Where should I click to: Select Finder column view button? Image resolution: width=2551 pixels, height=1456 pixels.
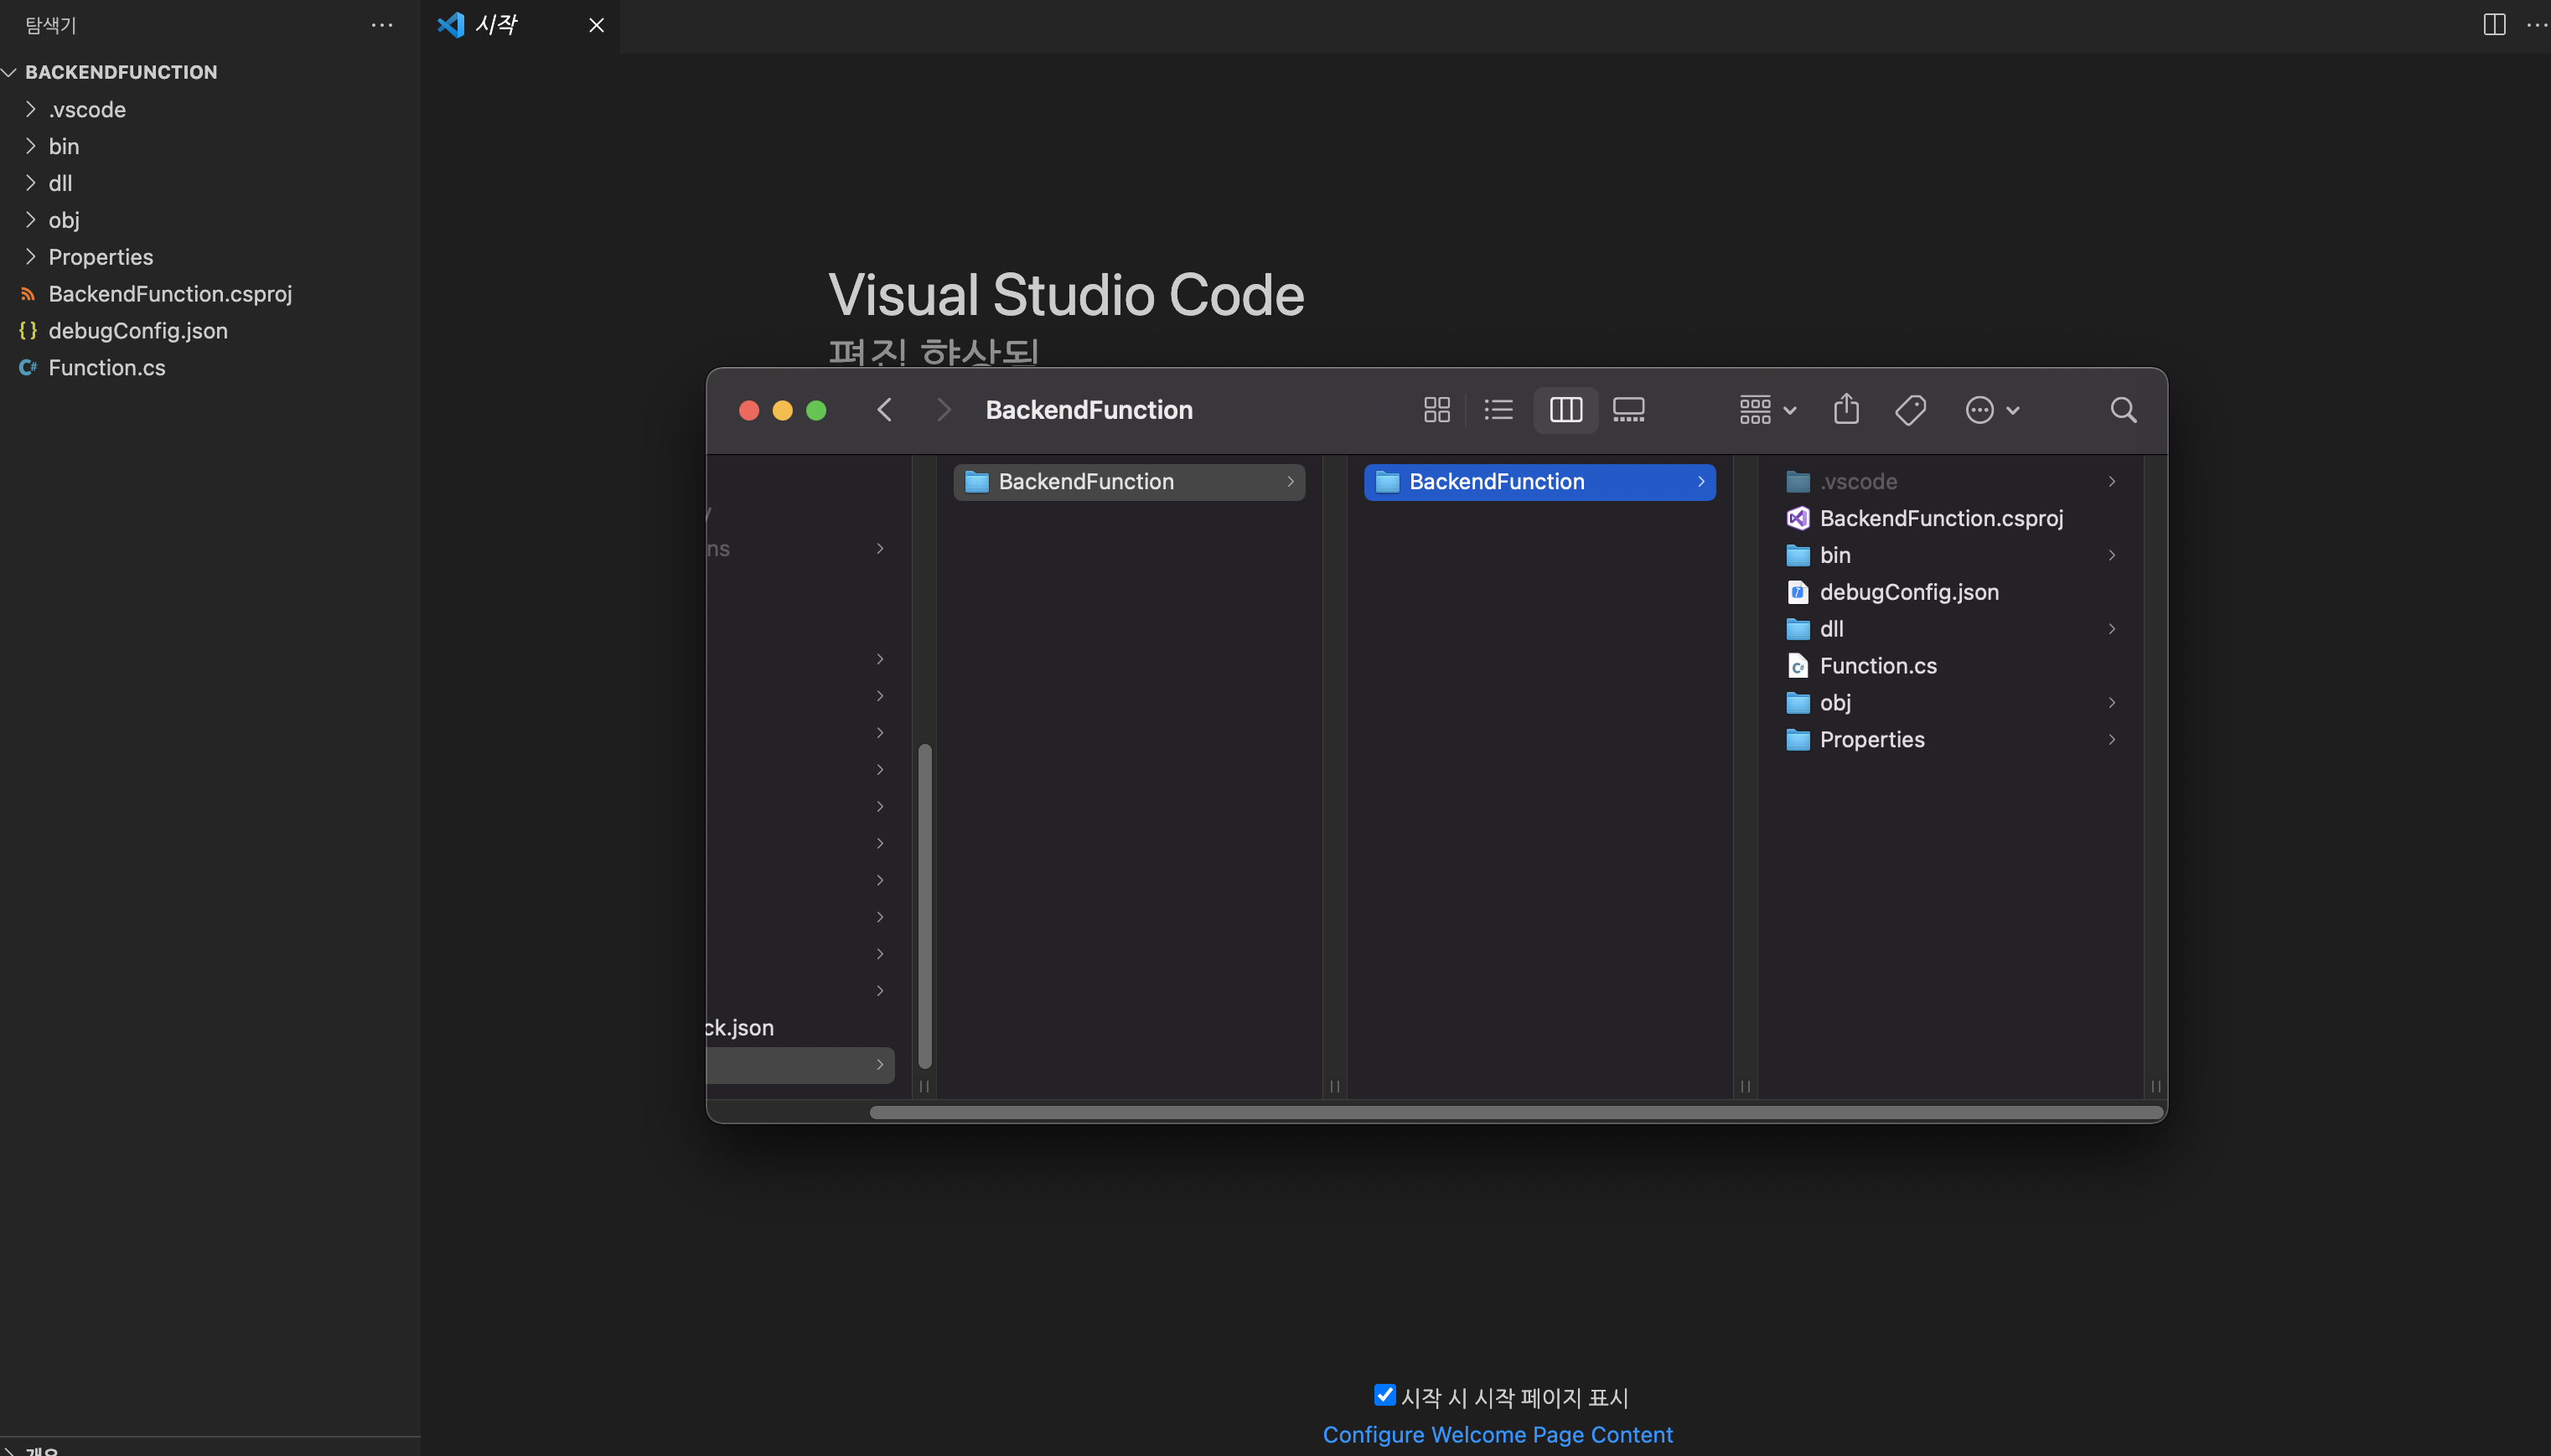click(x=1565, y=410)
